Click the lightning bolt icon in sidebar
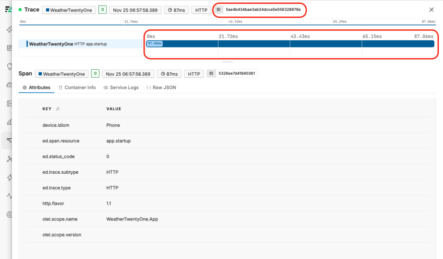 click(9, 177)
